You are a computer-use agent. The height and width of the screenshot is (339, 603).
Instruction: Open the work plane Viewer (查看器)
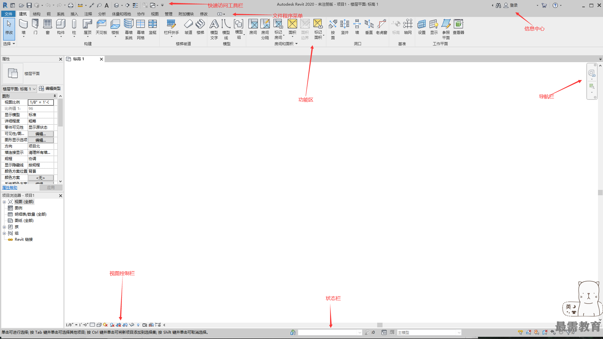point(459,27)
